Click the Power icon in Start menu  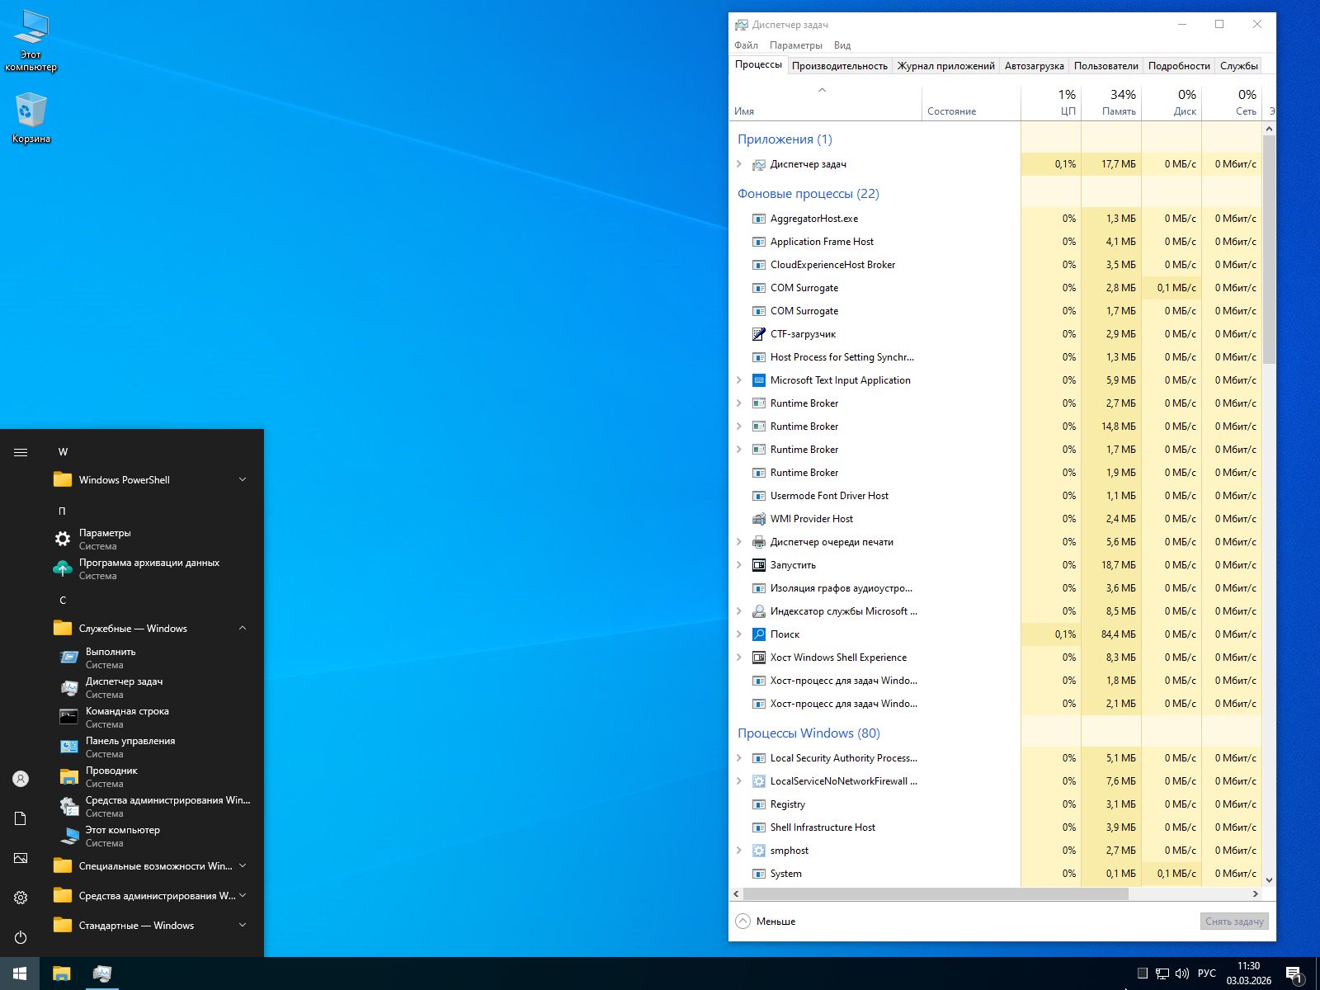[21, 937]
